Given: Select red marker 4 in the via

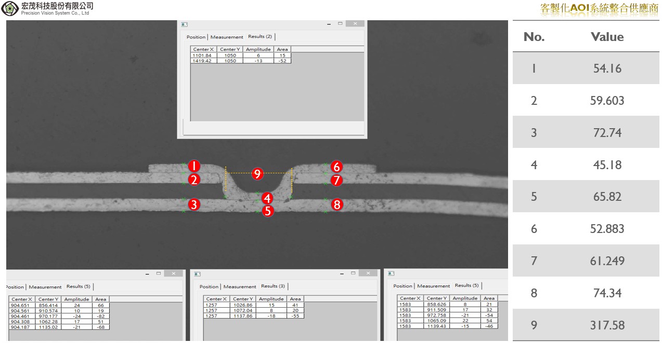Looking at the screenshot, I should coord(267,198).
